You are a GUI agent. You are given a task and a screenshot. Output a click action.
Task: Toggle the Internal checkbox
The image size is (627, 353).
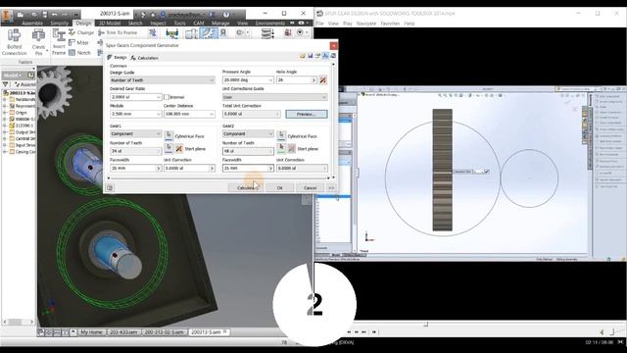167,97
